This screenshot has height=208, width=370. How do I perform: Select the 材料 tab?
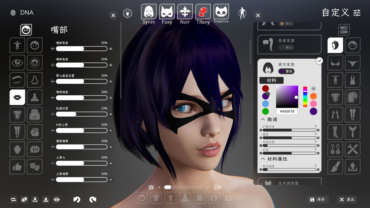pos(271,80)
